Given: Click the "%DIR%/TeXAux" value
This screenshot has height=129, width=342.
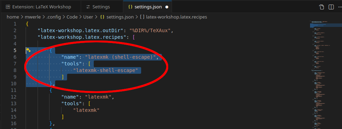Looking at the screenshot, I should click(x=150, y=30).
